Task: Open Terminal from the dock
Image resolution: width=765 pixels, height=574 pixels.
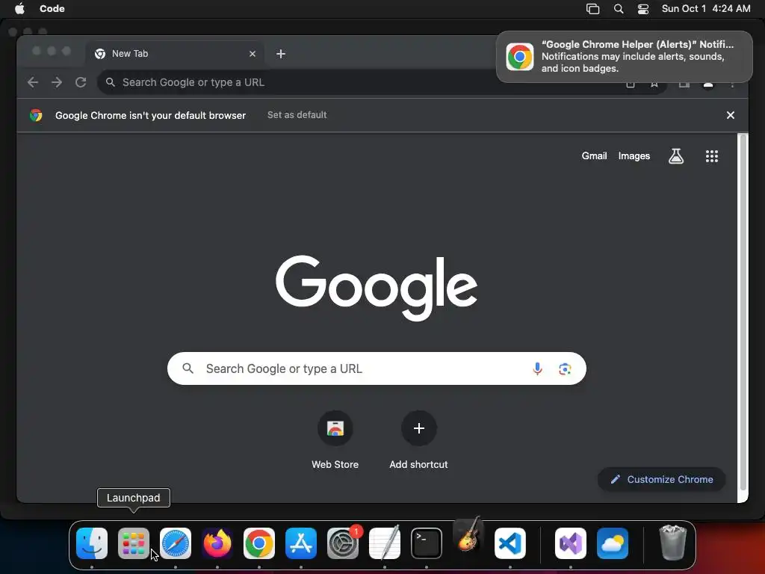Action: point(427,543)
